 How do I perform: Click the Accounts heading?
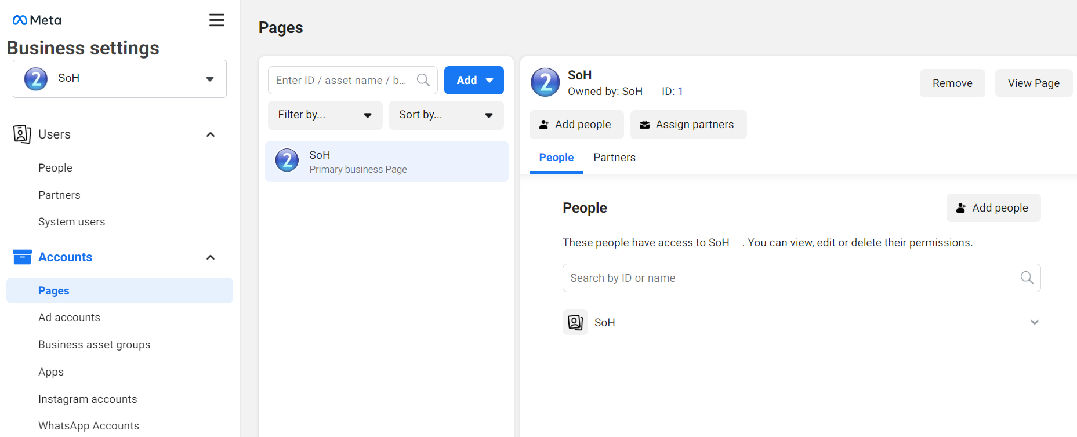tap(66, 257)
